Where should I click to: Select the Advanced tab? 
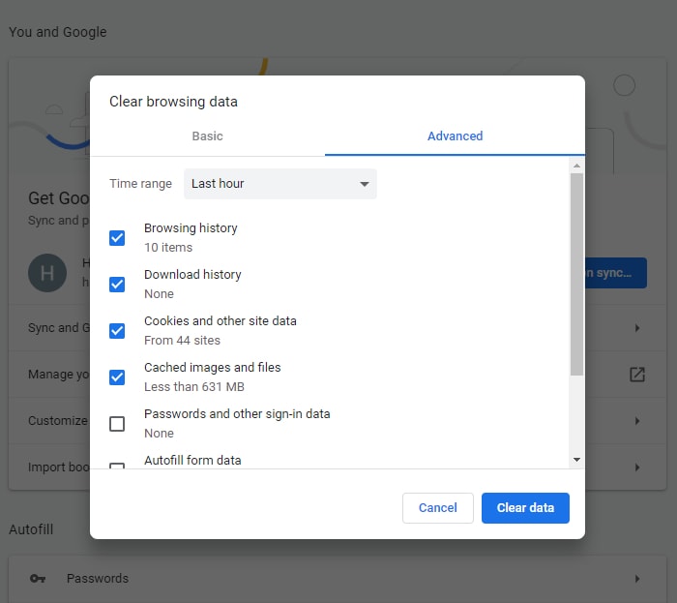(x=455, y=136)
